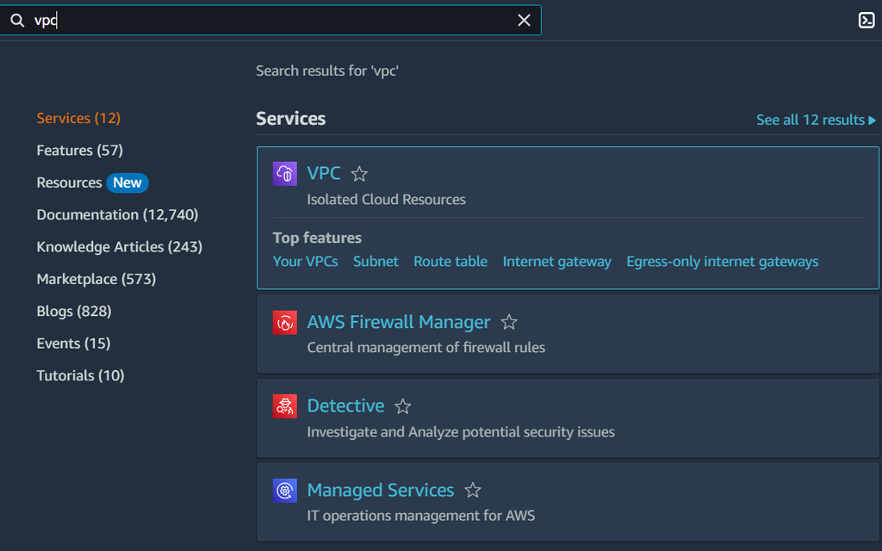Click the AWS Firewall Manager icon

point(285,323)
